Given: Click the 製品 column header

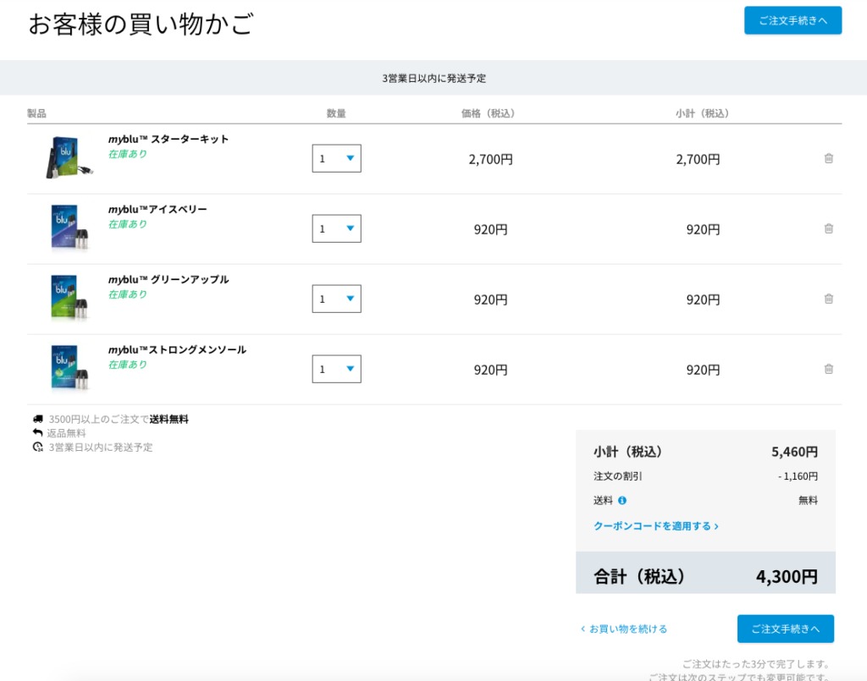Looking at the screenshot, I should coord(36,113).
